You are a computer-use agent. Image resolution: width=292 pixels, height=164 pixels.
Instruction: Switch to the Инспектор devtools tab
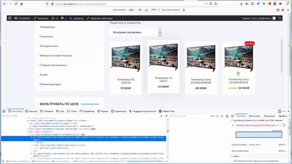coord(16,111)
